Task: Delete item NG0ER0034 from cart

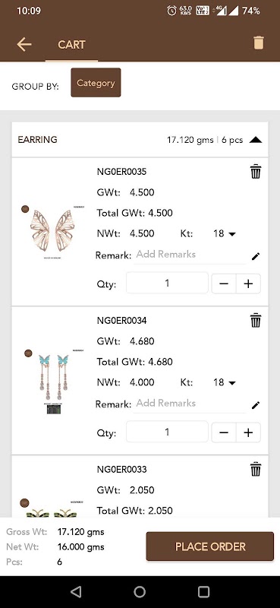Action: [x=256, y=320]
